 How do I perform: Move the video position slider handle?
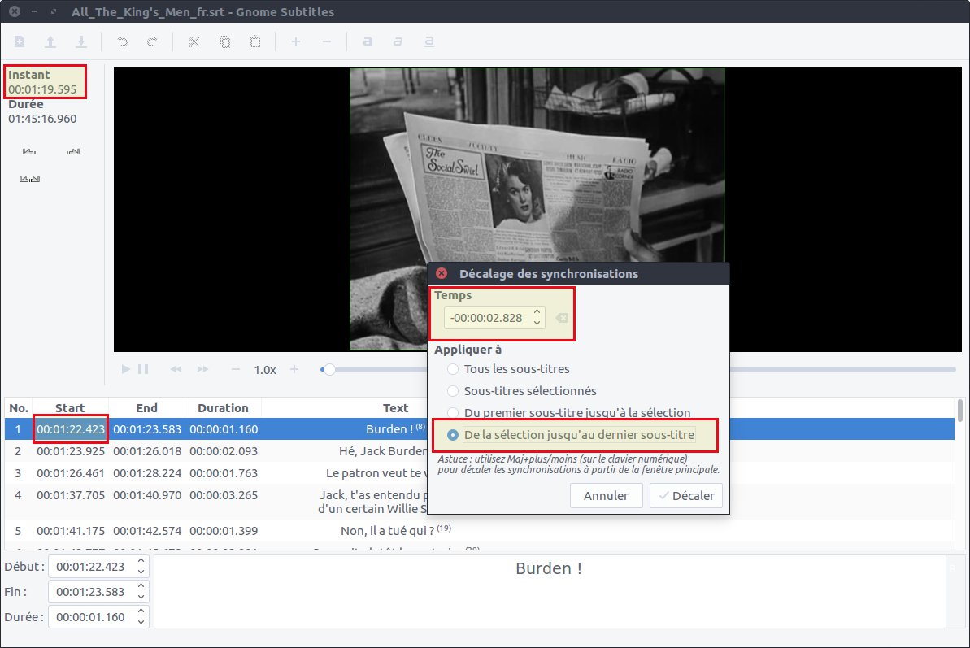(x=329, y=370)
